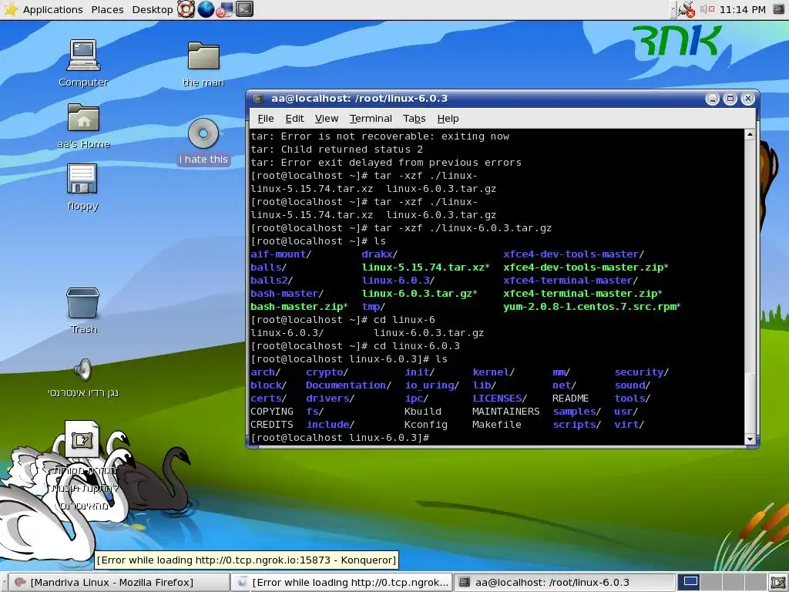The width and height of the screenshot is (789, 592).
Task: Select the 'i hate this' disc icon
Action: tap(203, 142)
